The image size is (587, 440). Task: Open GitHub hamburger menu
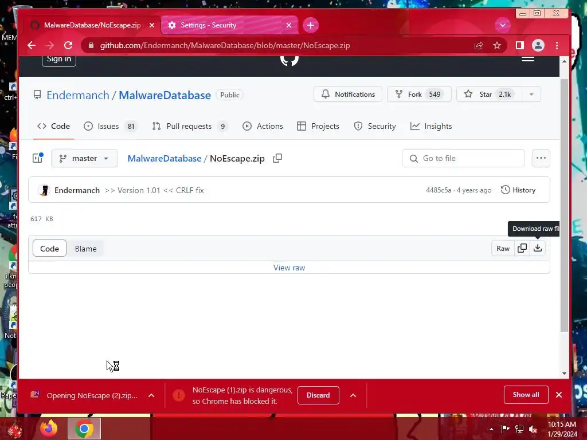click(528, 59)
